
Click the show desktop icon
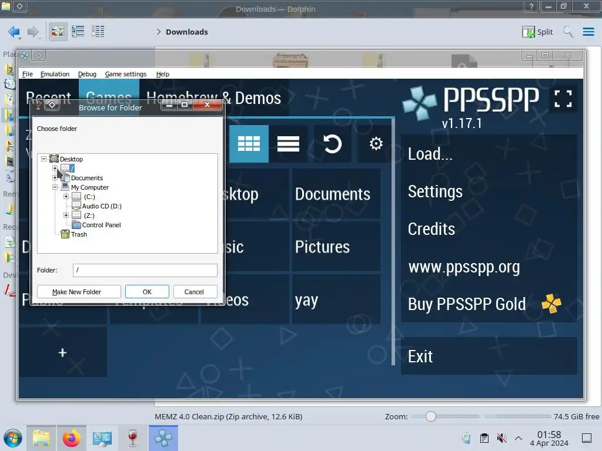[x=587, y=438]
